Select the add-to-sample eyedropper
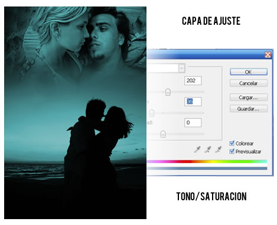Image resolution: width=277 pixels, height=225 pixels. (208, 150)
